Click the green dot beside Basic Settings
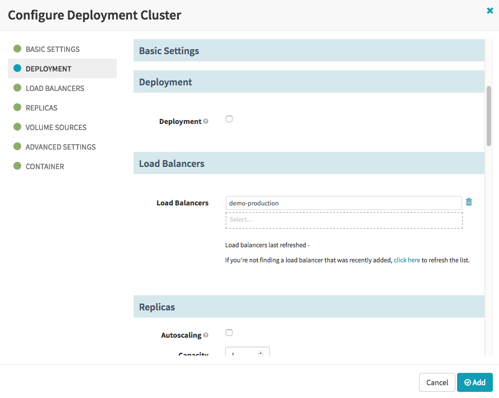This screenshot has height=398, width=499. (17, 49)
